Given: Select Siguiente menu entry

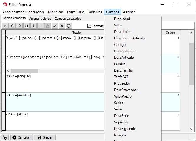Looking at the screenshot, I should click(132, 122).
